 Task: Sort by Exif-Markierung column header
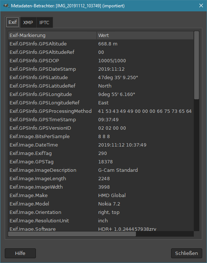52,36
